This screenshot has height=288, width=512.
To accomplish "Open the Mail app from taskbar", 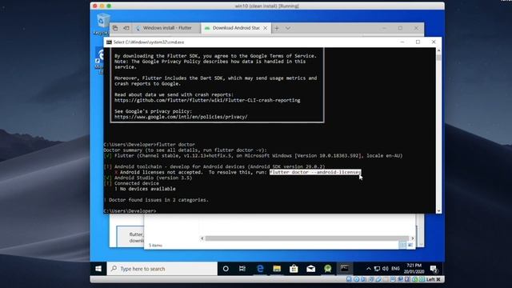I will coord(311,269).
